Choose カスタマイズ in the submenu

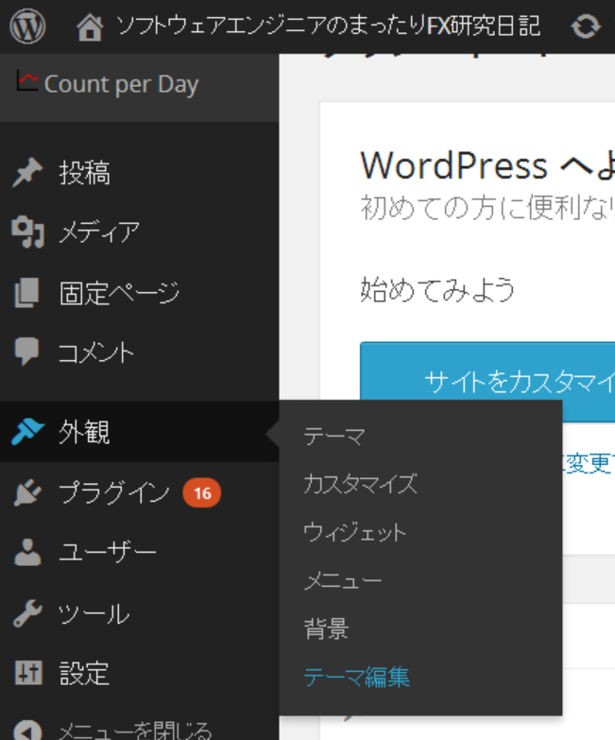pyautogui.click(x=361, y=484)
